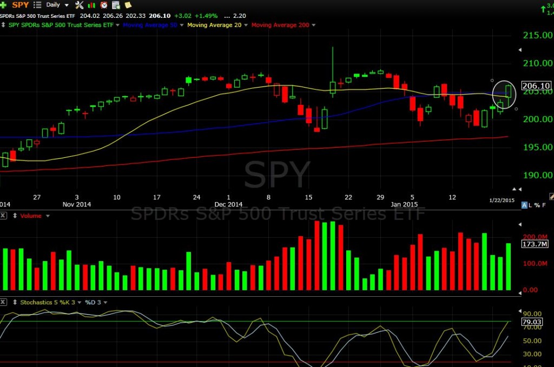Click the 202.33 low price value

click(136, 16)
